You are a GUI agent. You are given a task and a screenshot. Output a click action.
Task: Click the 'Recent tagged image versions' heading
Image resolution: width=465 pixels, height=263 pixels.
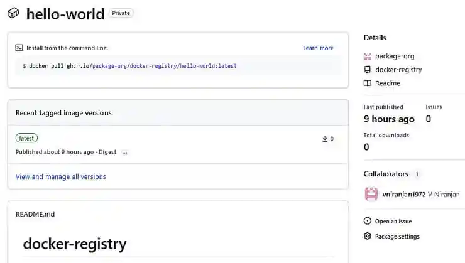(x=63, y=113)
